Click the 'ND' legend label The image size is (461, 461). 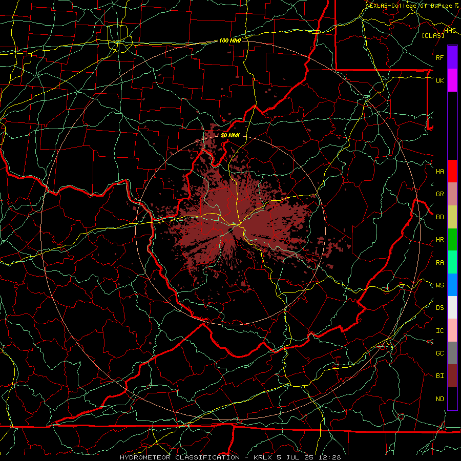440,399
